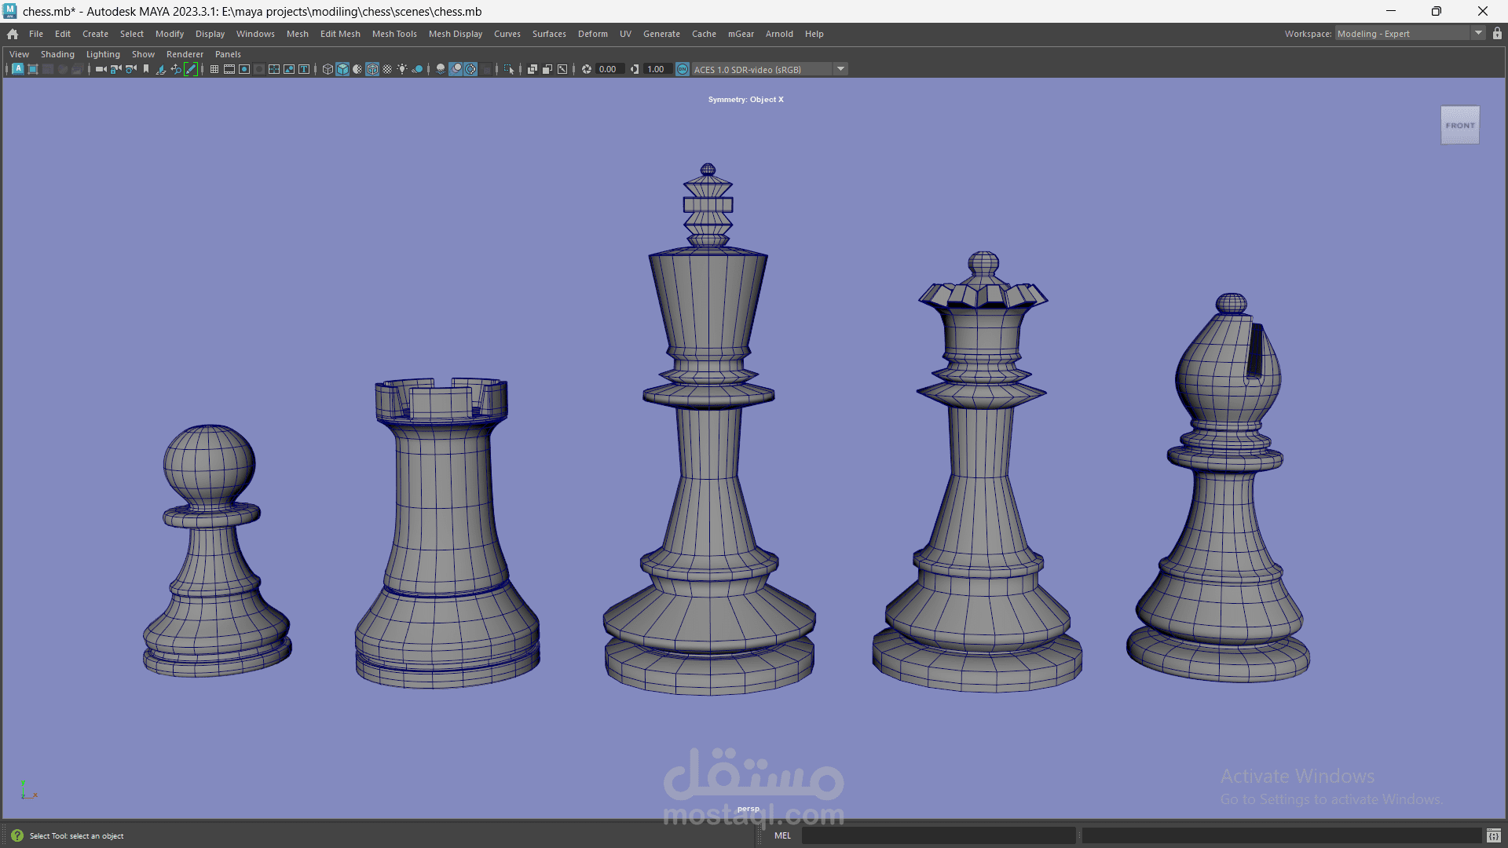Open the Edit Mesh menu

340,34
